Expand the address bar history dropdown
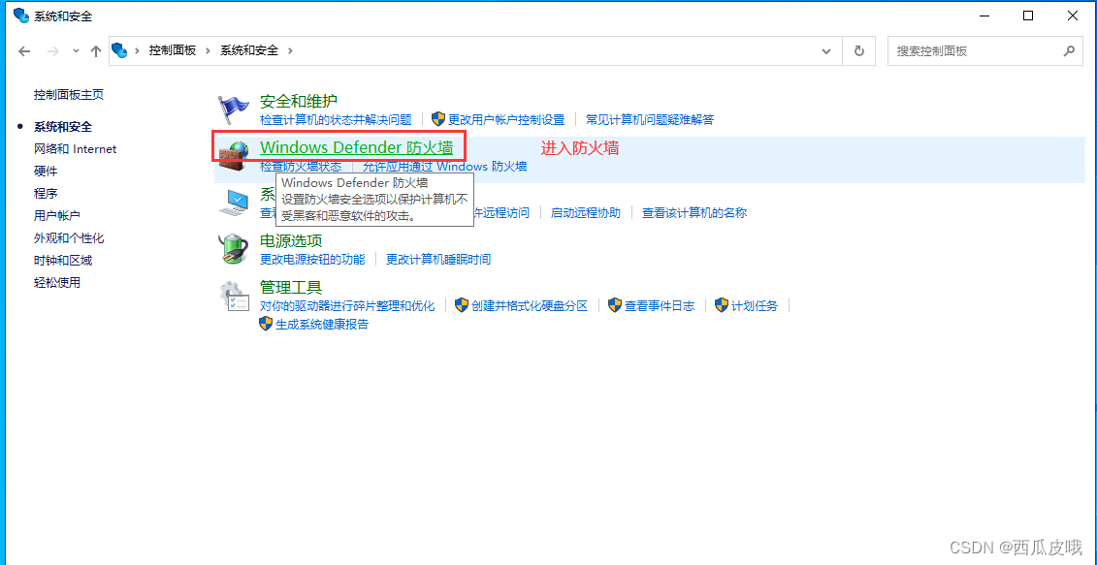Image resolution: width=1097 pixels, height=565 pixels. tap(827, 51)
